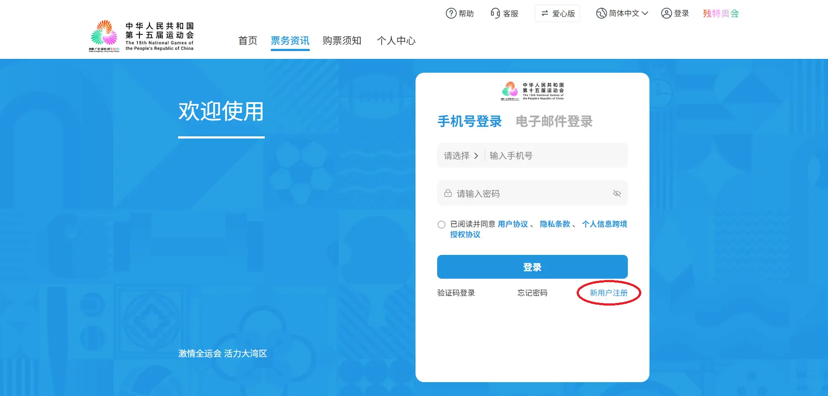Screen dimensions: 828x396
Task: Focus the 输入手机号 phone field
Action: (x=556, y=156)
